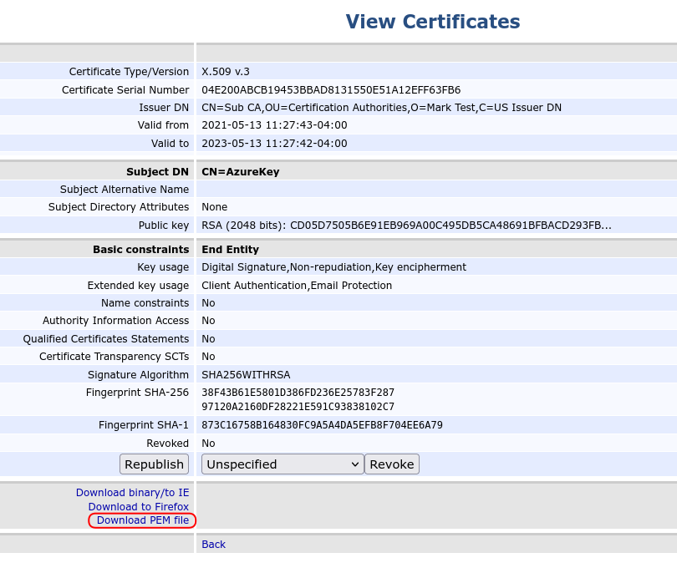677x568 pixels.
Task: Click the X.509 v.3 certificate type value
Action: tap(226, 72)
